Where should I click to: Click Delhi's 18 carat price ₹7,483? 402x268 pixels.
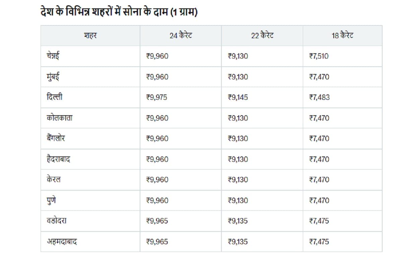coord(319,97)
